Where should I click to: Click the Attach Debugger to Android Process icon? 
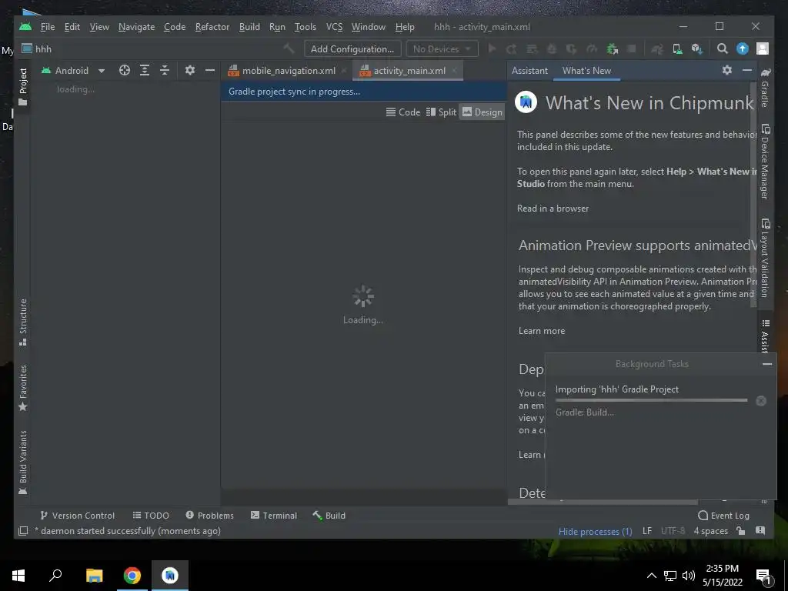612,48
